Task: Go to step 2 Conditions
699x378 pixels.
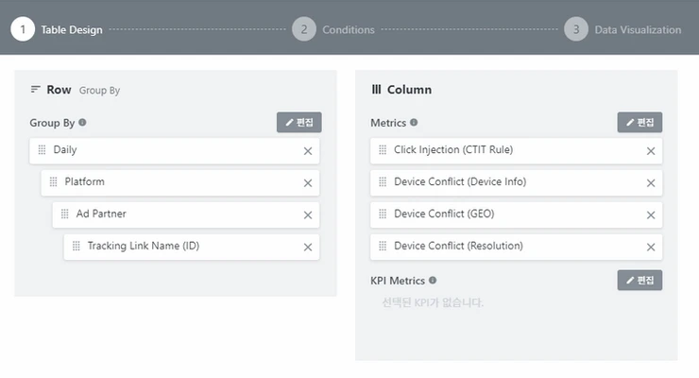Action: click(333, 29)
